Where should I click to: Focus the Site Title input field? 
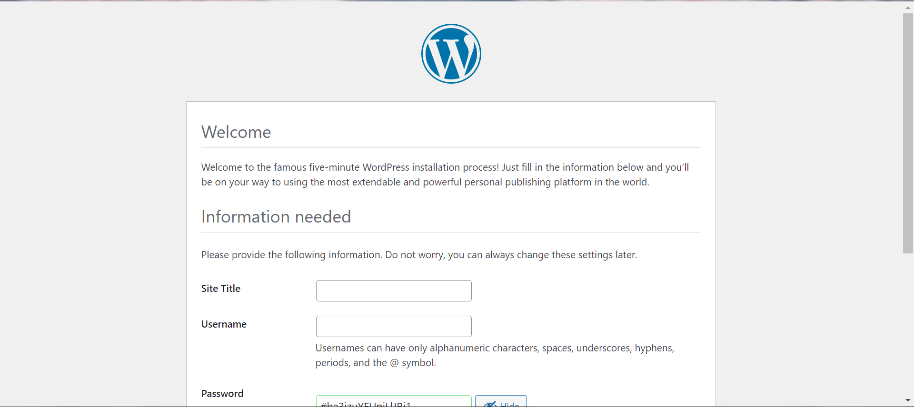tap(394, 291)
